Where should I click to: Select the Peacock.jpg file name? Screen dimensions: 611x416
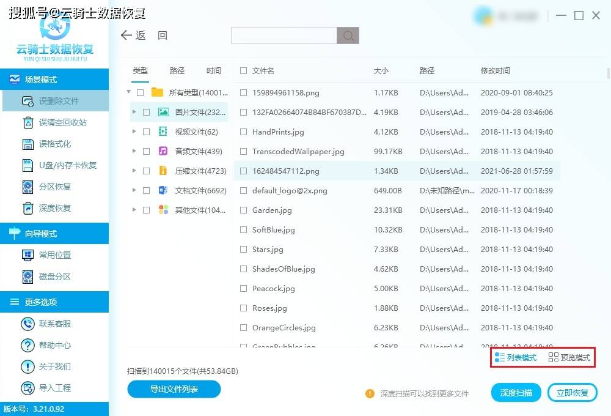coord(274,289)
